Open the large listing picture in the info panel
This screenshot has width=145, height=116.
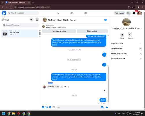[126, 22]
